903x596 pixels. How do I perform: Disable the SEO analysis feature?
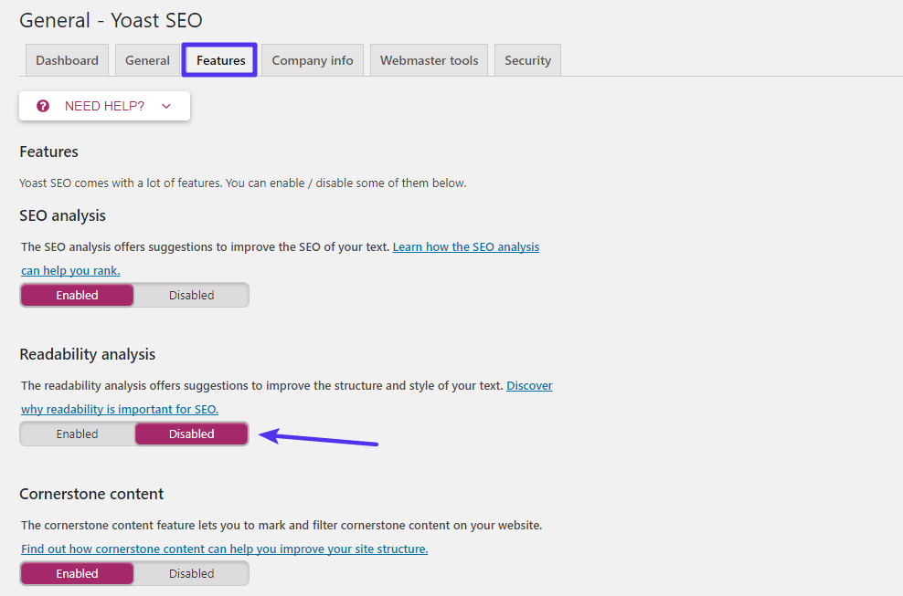(x=191, y=295)
